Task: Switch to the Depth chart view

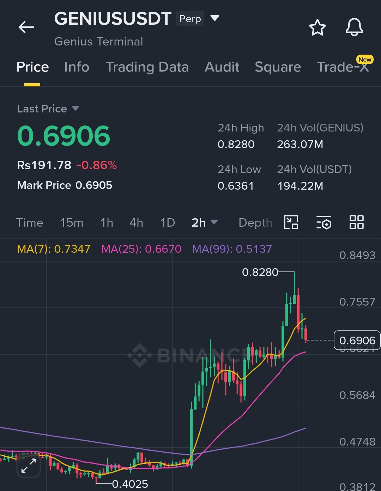Action: coord(255,223)
